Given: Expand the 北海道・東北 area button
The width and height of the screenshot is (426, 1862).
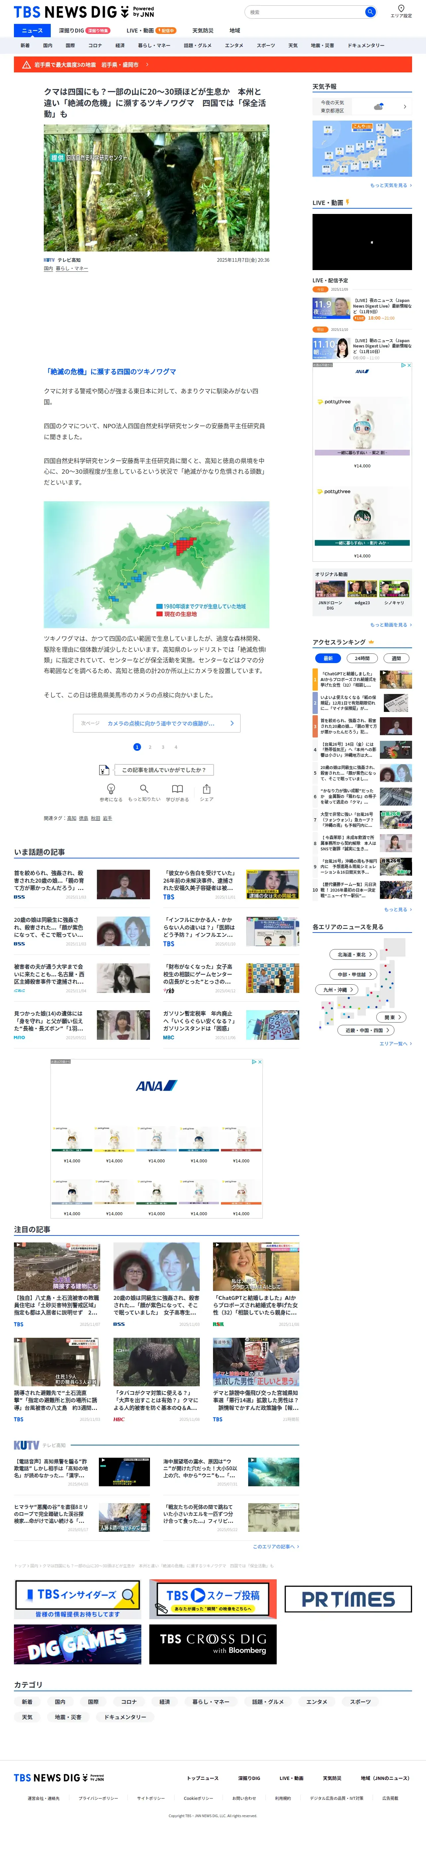Looking at the screenshot, I should coord(352,954).
